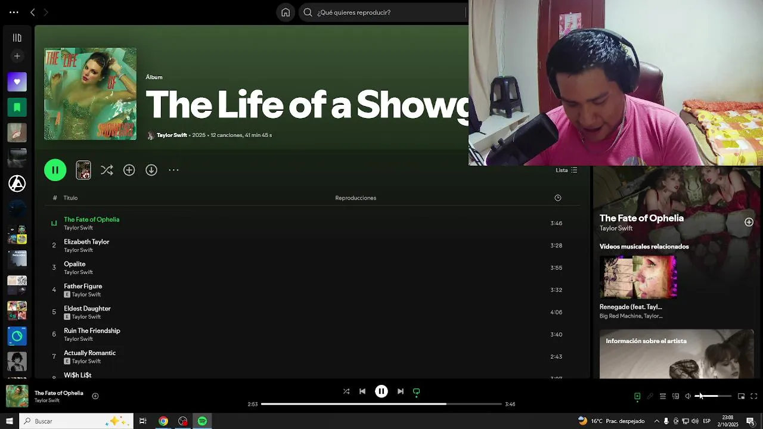Click the Windows taskbar Buscar search box
The height and width of the screenshot is (429, 763).
click(76, 421)
